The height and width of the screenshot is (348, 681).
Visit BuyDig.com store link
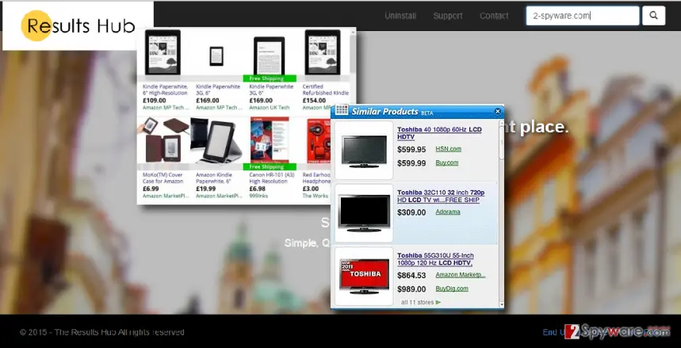[452, 289]
